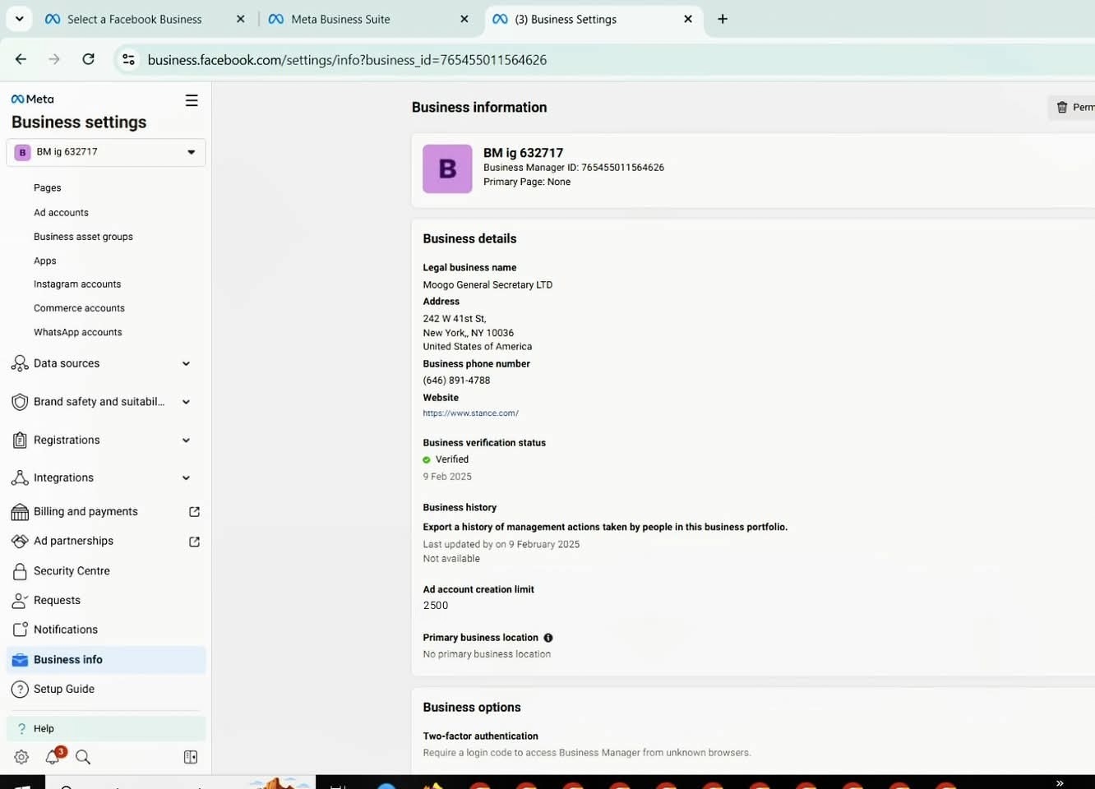This screenshot has height=789, width=1095.
Task: Click the No primary business location text
Action: [x=487, y=655]
